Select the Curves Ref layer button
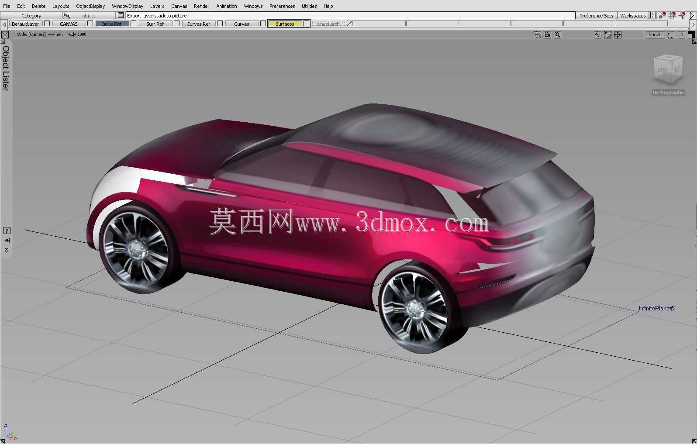The width and height of the screenshot is (697, 444). pos(198,24)
